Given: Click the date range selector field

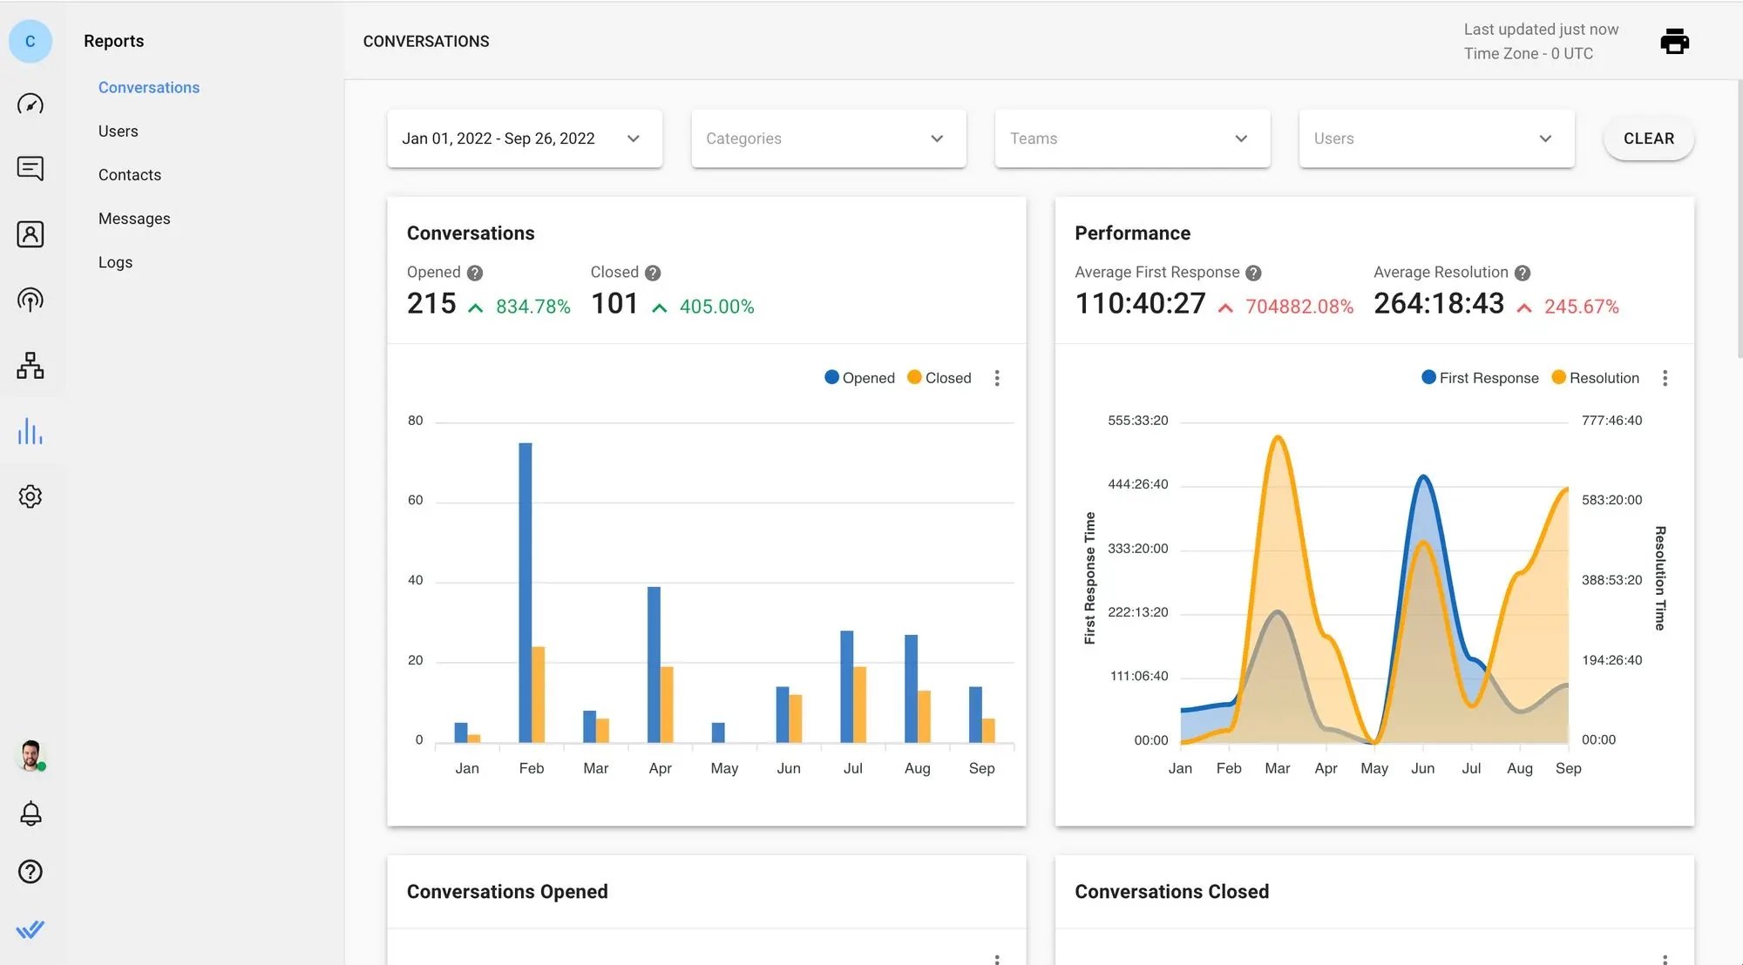Looking at the screenshot, I should (523, 138).
